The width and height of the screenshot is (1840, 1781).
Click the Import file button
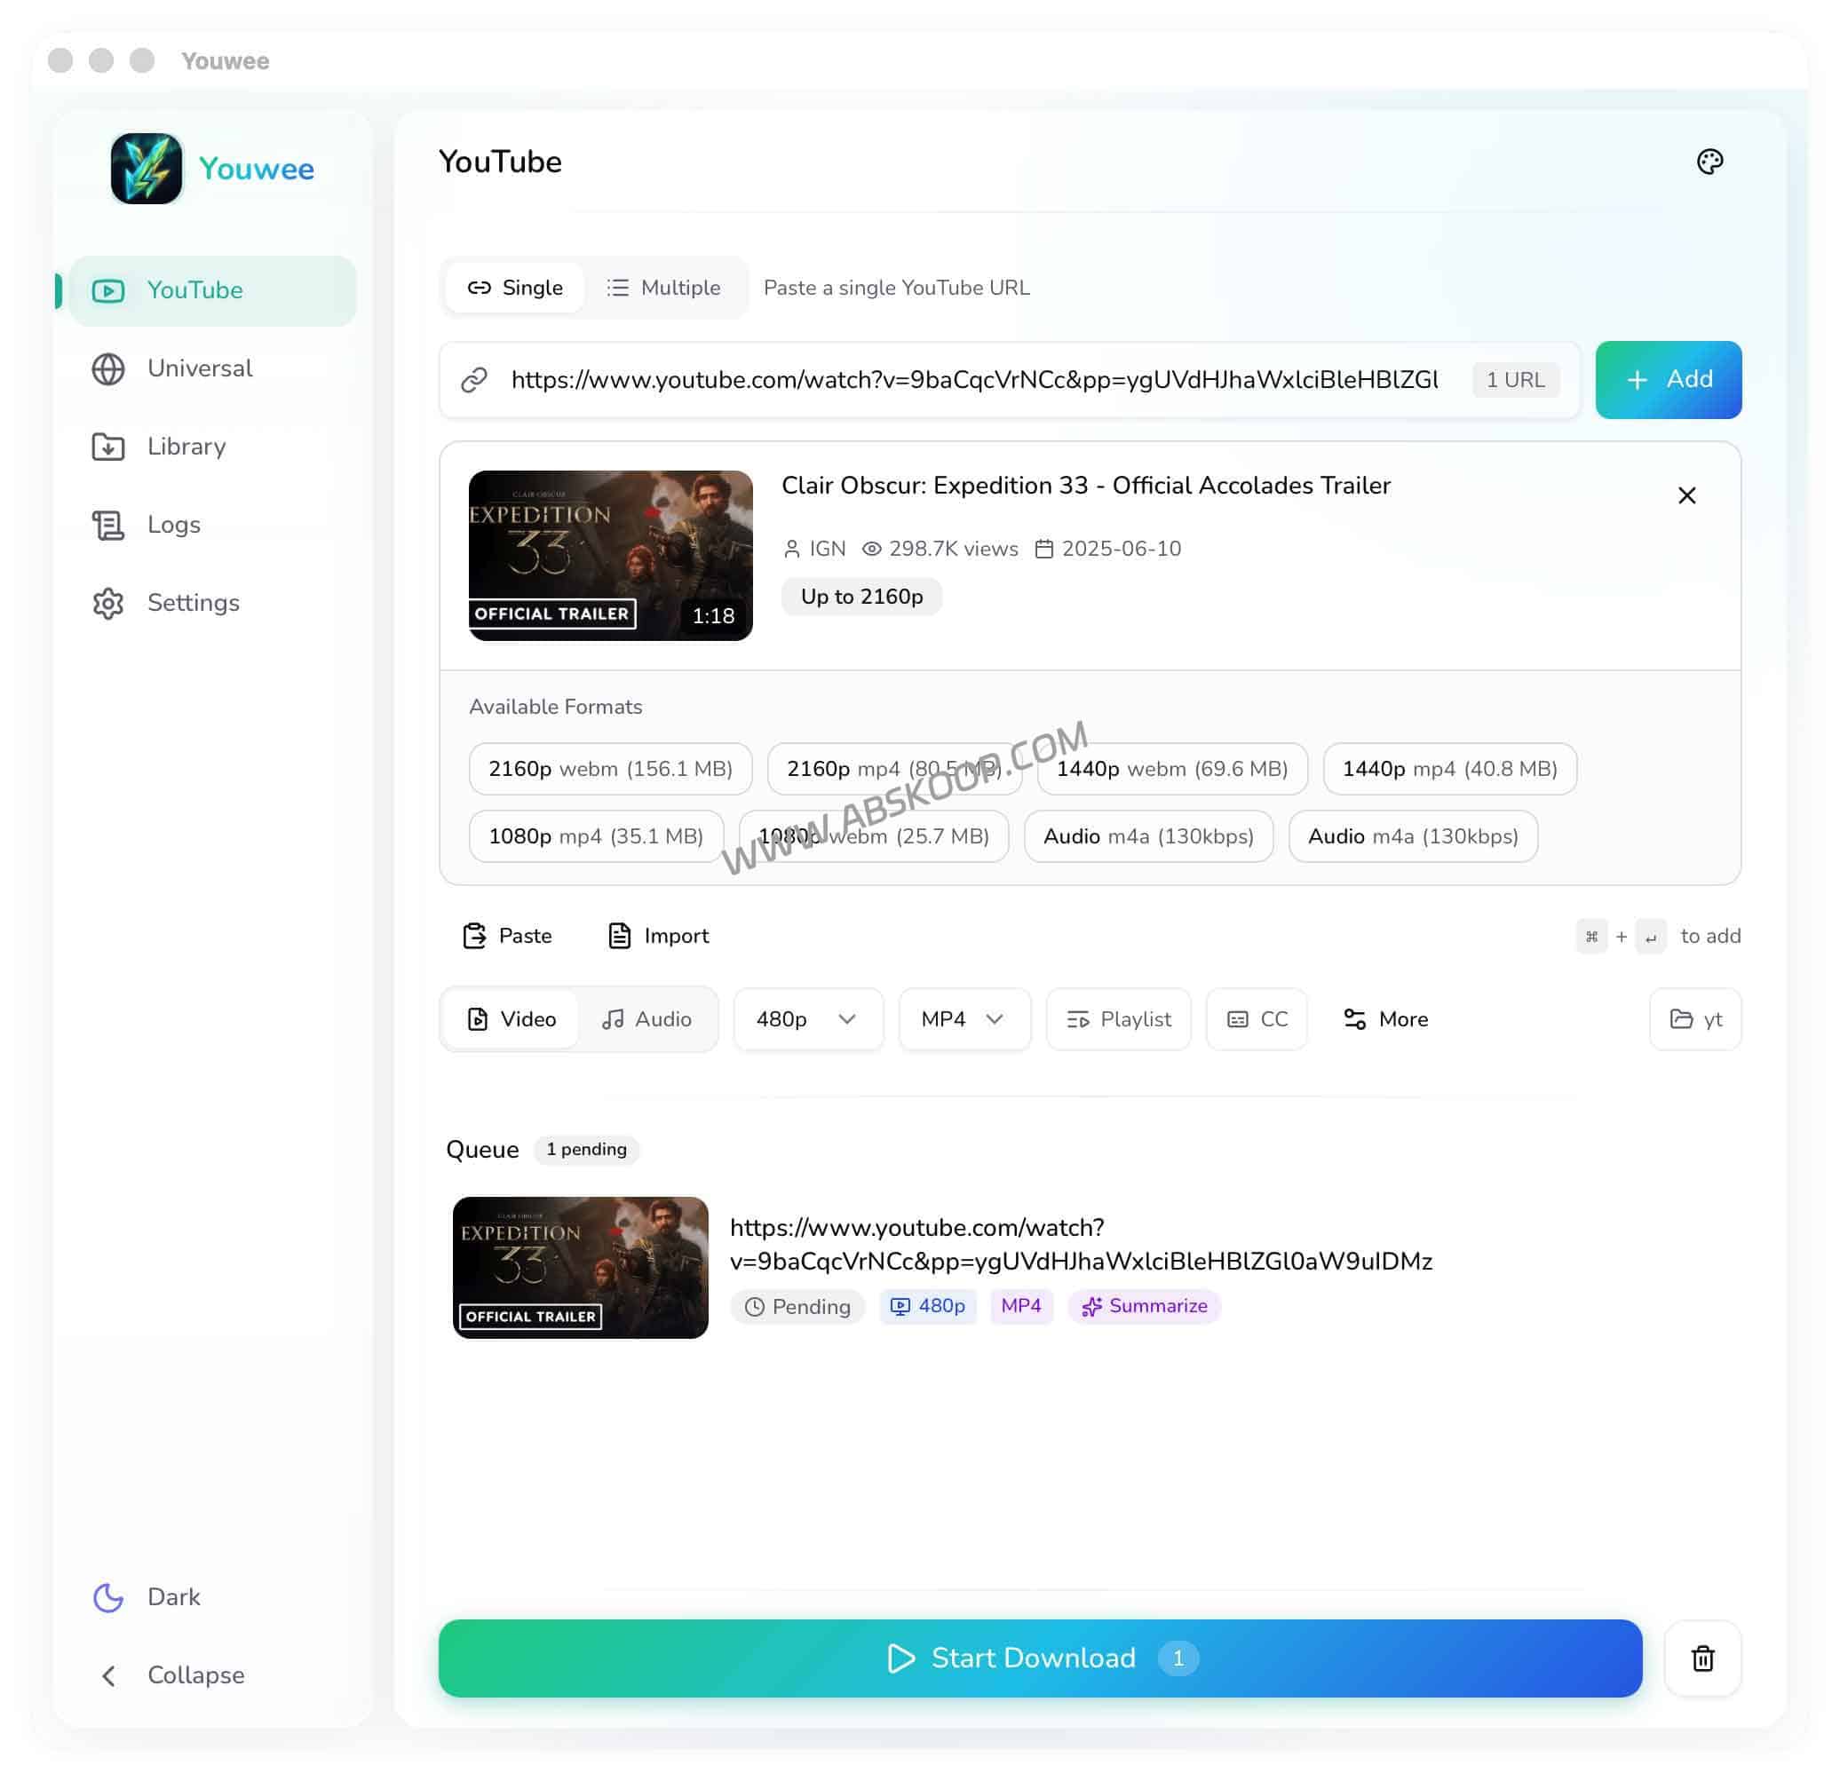coord(658,936)
